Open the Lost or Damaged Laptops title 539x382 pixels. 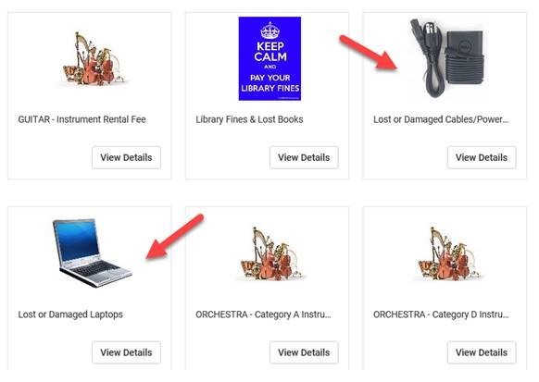[70, 314]
